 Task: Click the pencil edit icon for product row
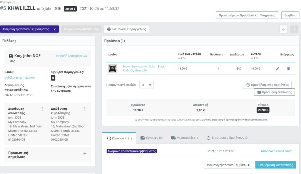277,69
